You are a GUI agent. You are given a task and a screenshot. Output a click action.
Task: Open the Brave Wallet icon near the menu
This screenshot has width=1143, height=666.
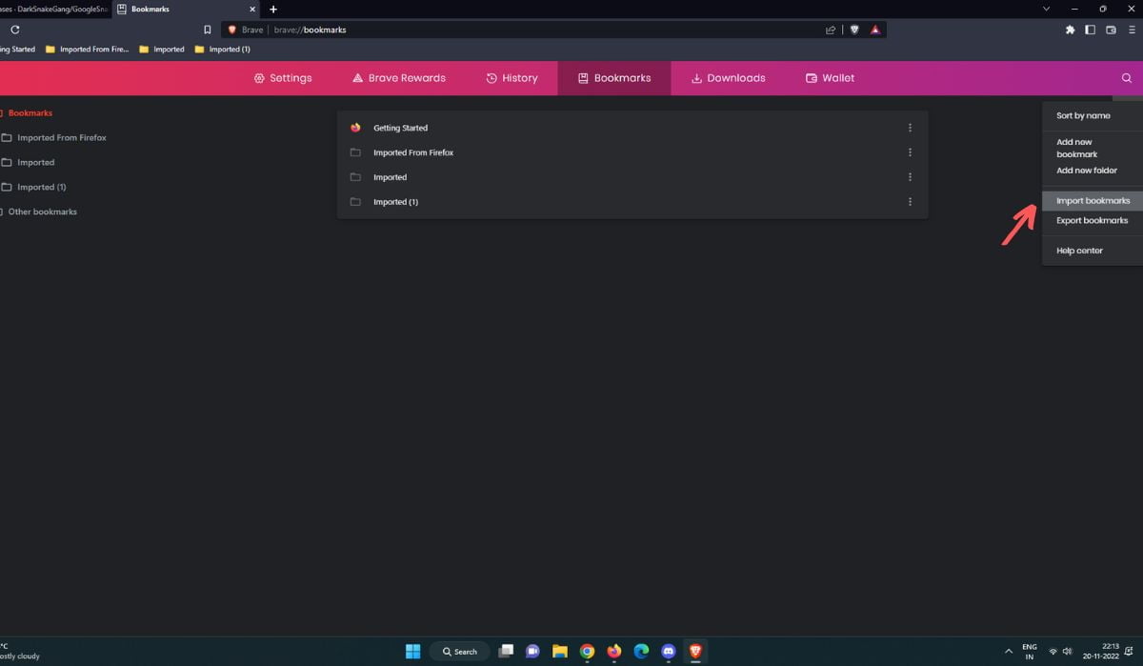(1110, 30)
